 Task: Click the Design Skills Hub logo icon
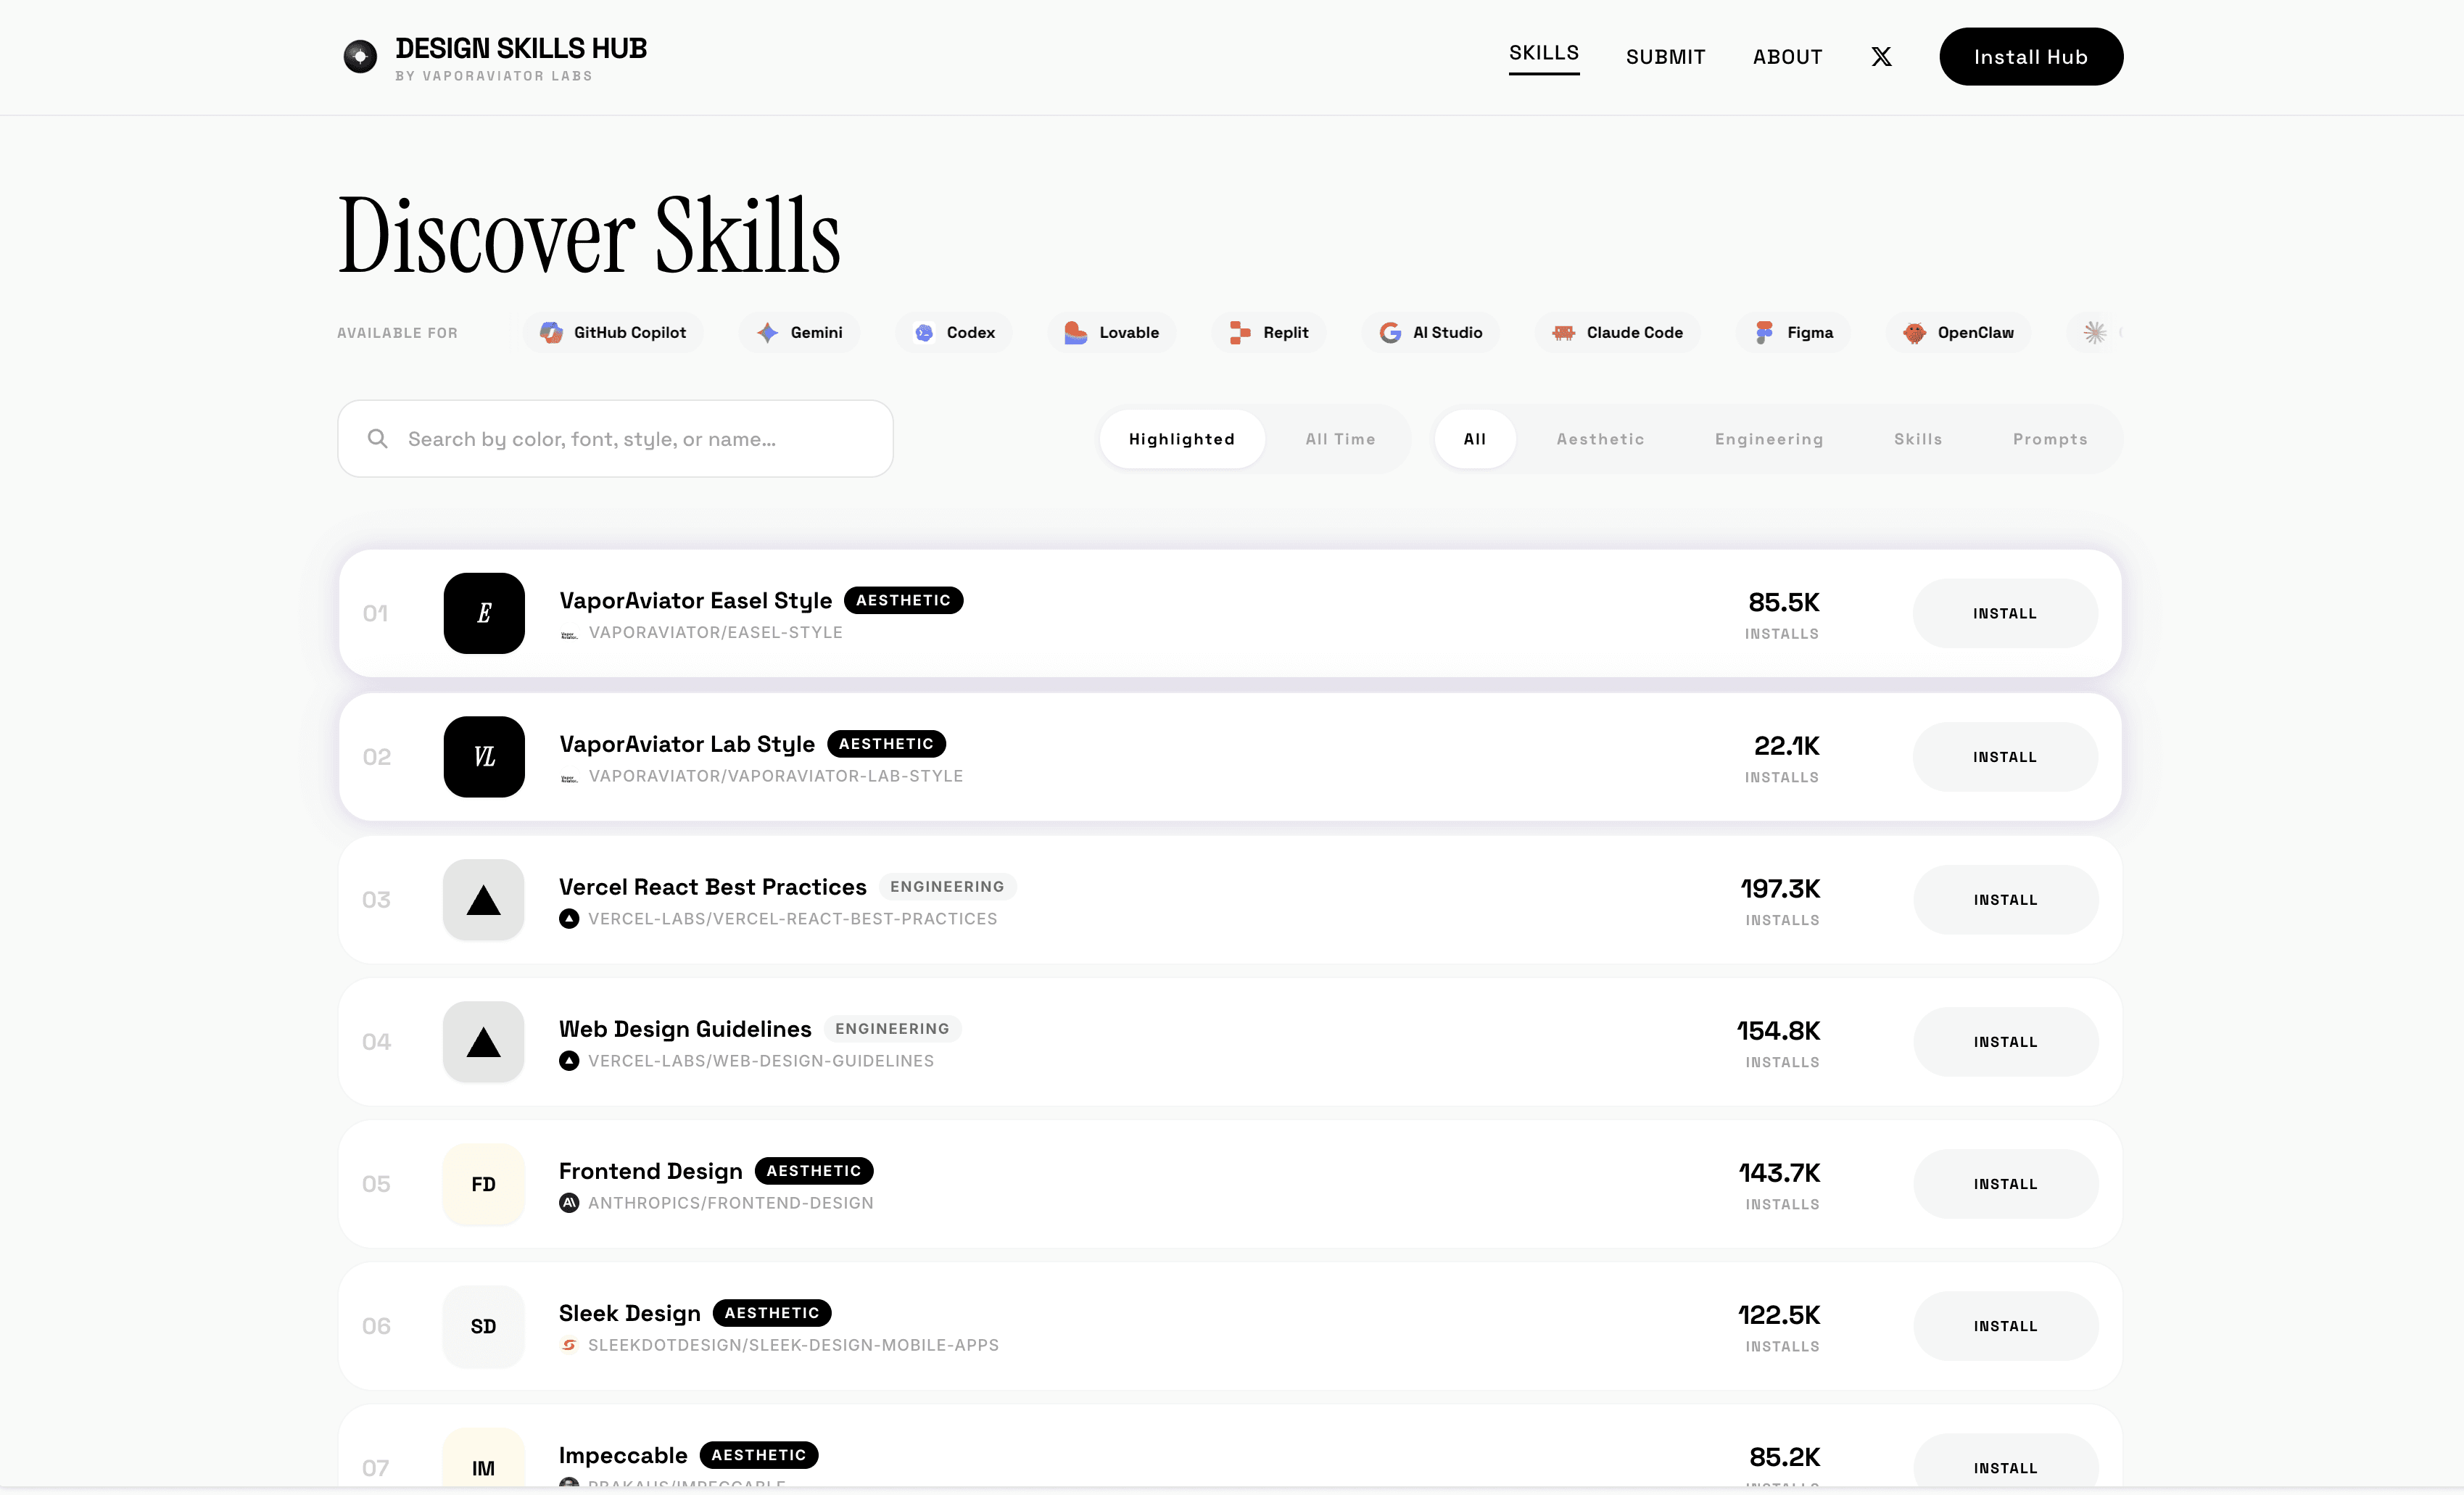[x=360, y=57]
